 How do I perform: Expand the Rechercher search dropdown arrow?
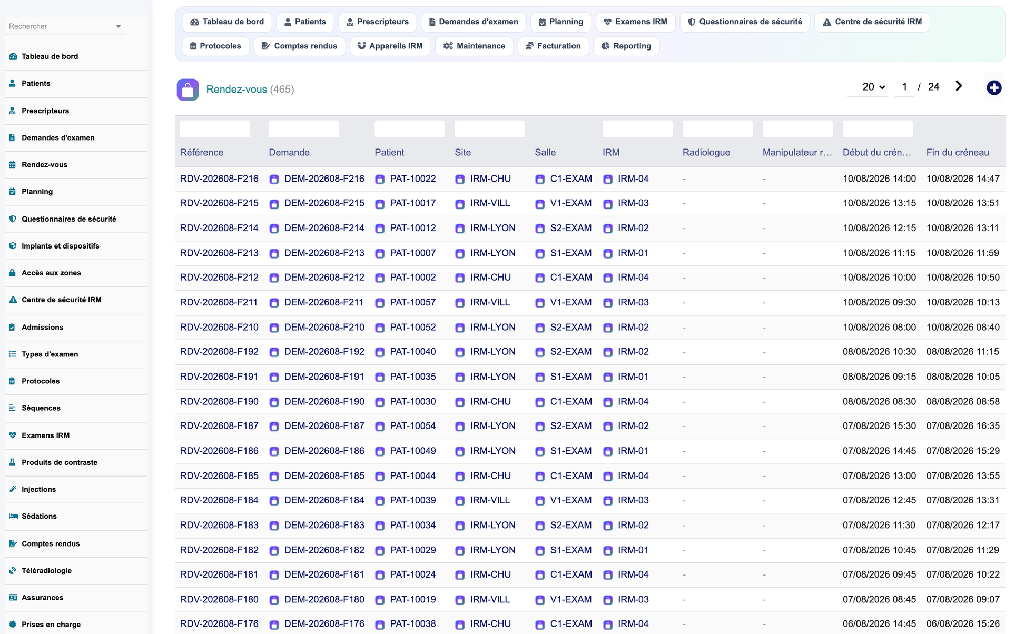tap(119, 26)
